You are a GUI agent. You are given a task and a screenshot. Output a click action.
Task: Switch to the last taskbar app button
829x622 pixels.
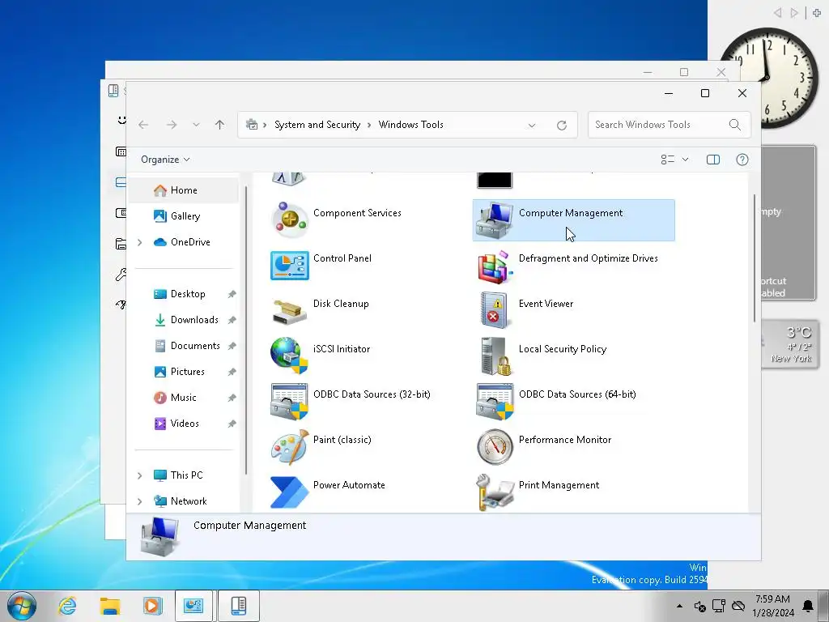tap(239, 606)
